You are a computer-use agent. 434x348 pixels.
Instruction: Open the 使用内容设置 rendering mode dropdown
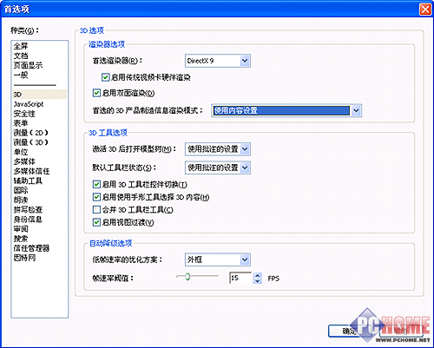click(286, 110)
